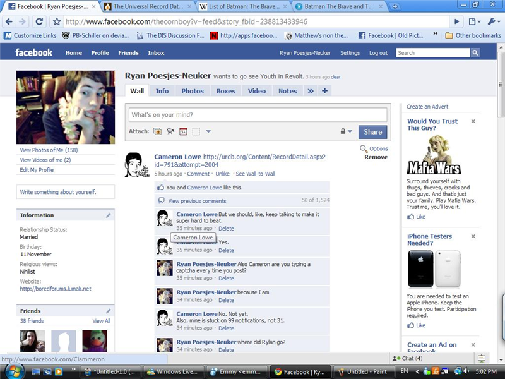Click the What's on your mind field
This screenshot has width=505, height=379.
252,115
